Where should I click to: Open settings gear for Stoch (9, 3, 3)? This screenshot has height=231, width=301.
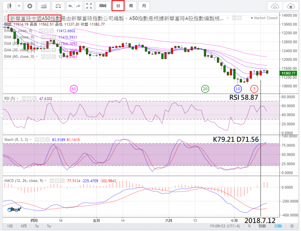(42, 140)
